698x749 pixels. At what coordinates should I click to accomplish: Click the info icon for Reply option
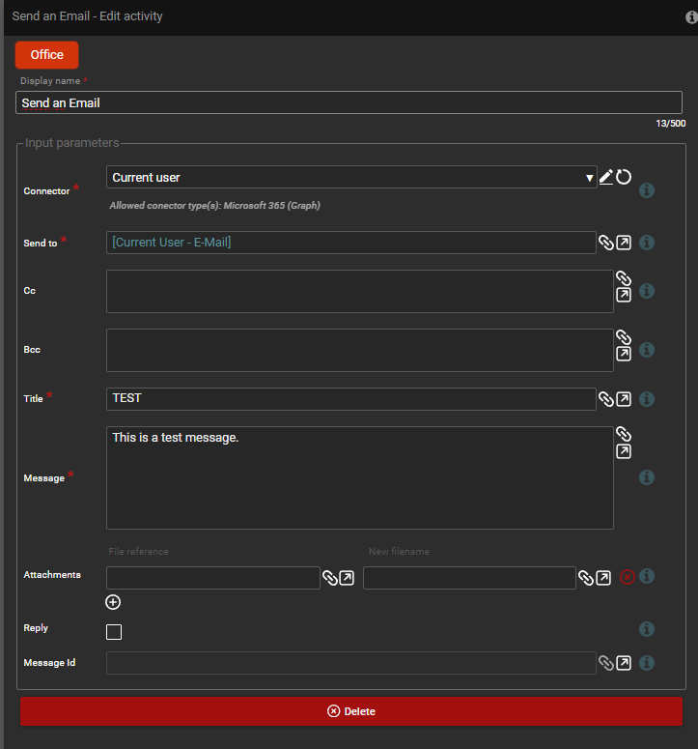click(647, 629)
